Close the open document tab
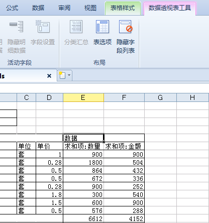The width and height of the screenshot is (209, 223). [49, 76]
